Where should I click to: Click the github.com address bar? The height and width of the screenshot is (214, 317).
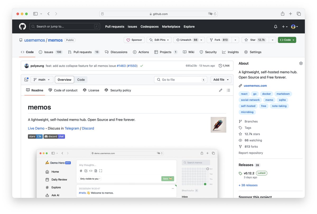158,14
